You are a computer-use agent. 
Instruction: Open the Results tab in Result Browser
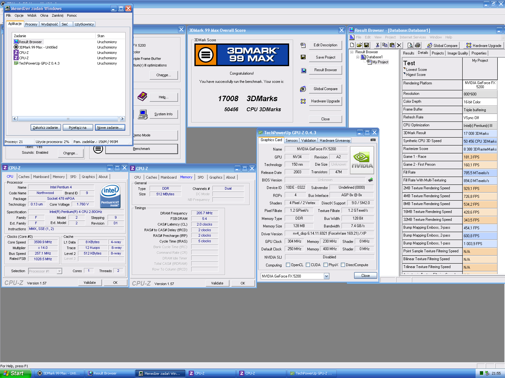coord(408,53)
